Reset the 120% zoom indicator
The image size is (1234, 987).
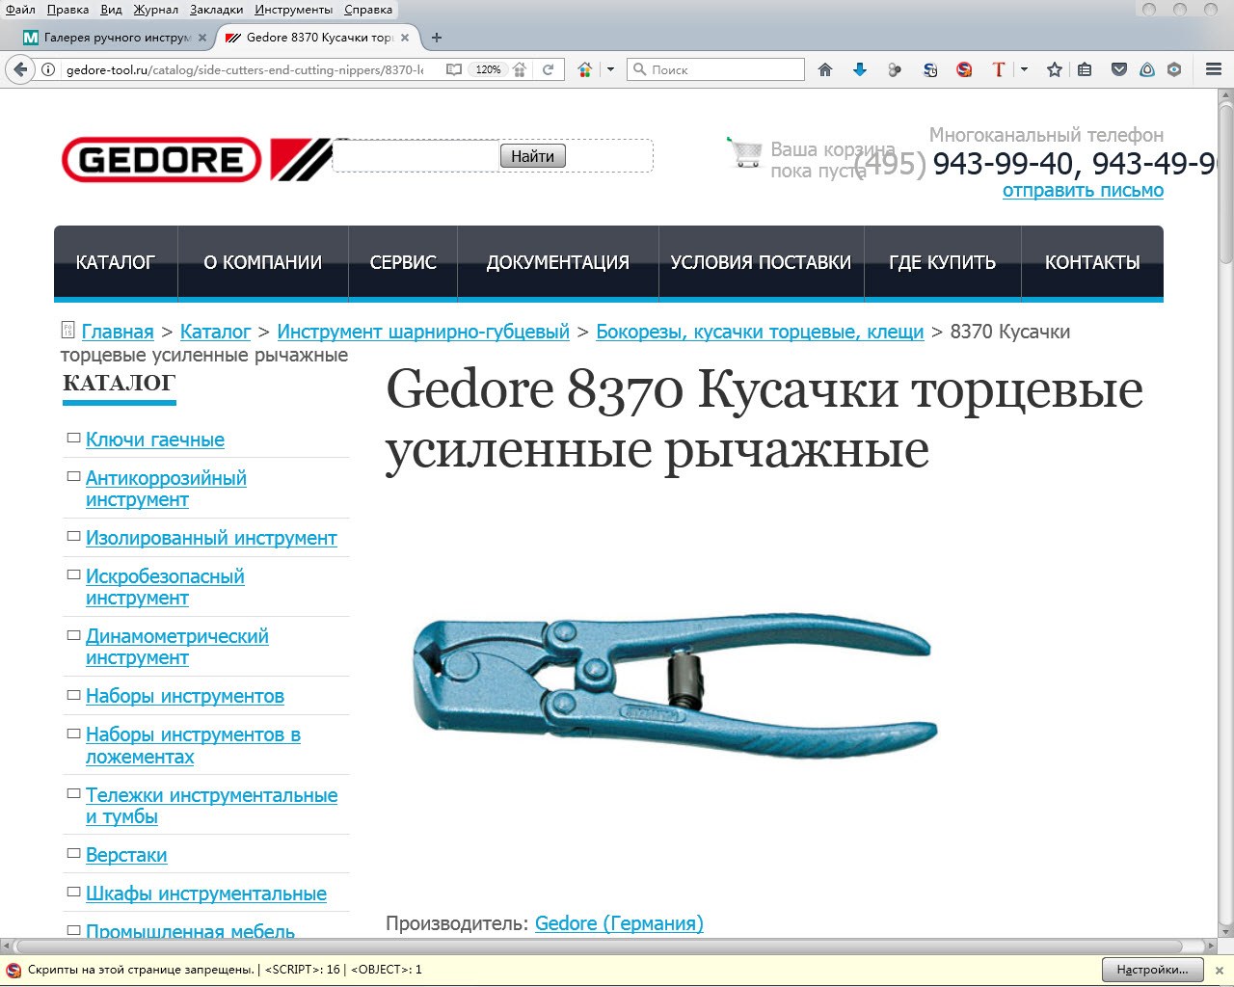click(488, 69)
